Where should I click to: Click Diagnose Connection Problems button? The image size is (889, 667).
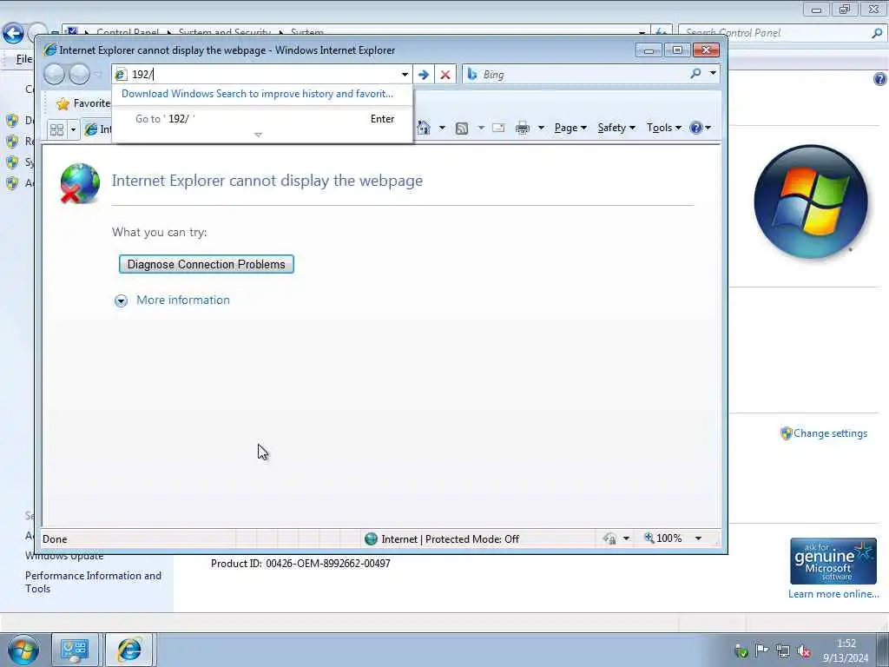click(x=207, y=264)
